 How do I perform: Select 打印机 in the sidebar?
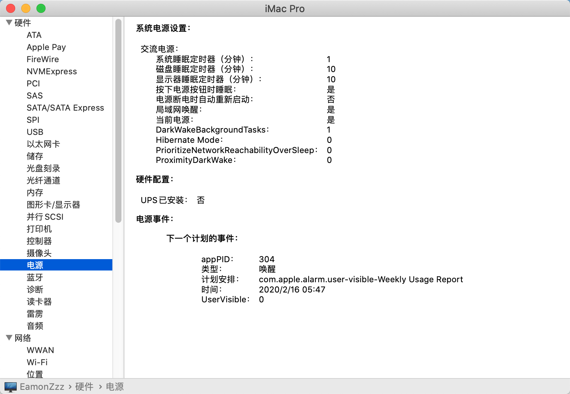(x=39, y=229)
